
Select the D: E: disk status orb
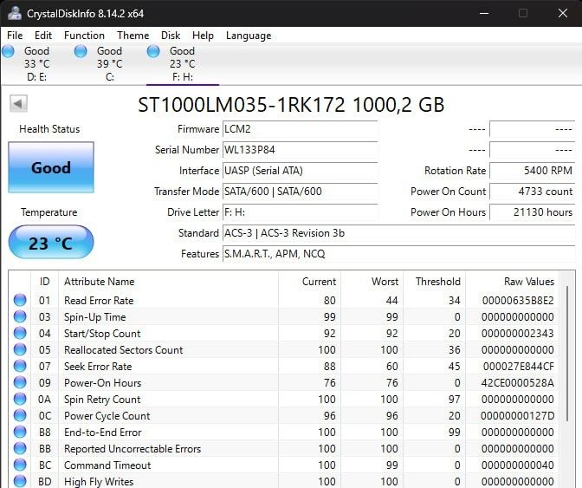(x=9, y=51)
